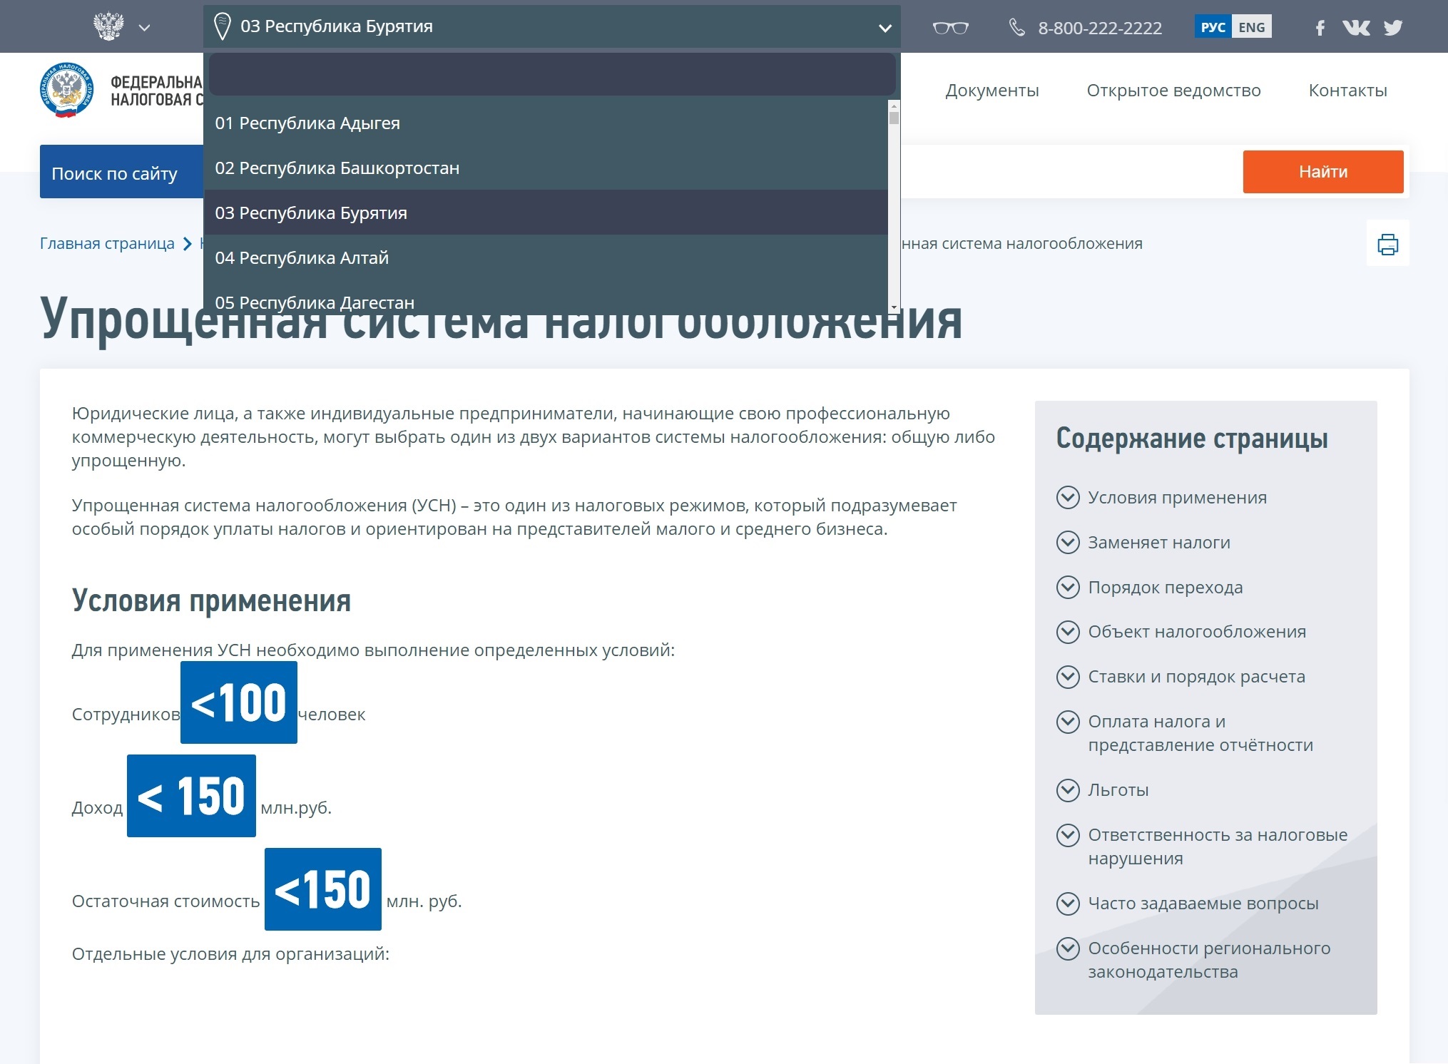
Task: Click chevron icon beside Порядок перехода
Action: (x=1068, y=587)
